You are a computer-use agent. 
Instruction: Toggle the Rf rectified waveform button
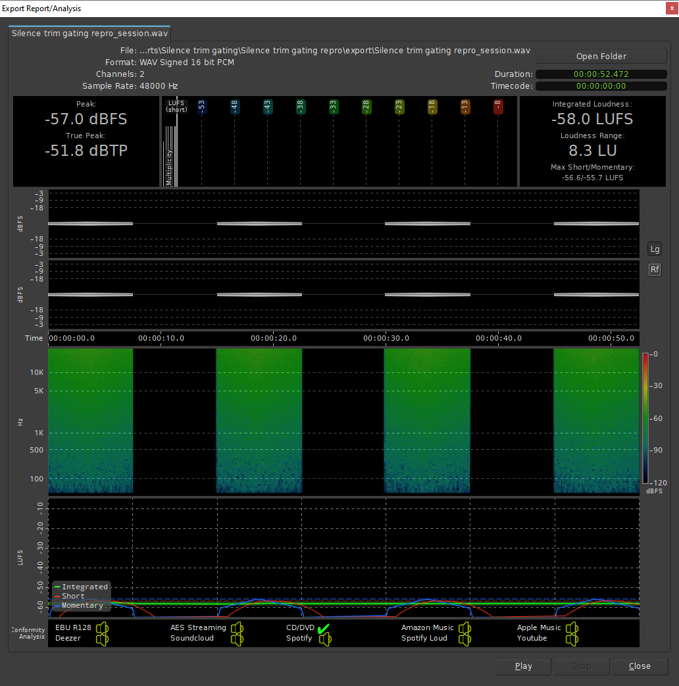point(655,270)
